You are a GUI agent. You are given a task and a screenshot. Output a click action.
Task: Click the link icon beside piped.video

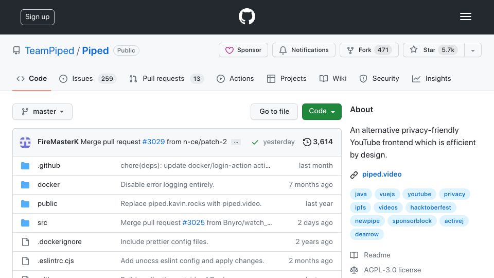coord(354,175)
